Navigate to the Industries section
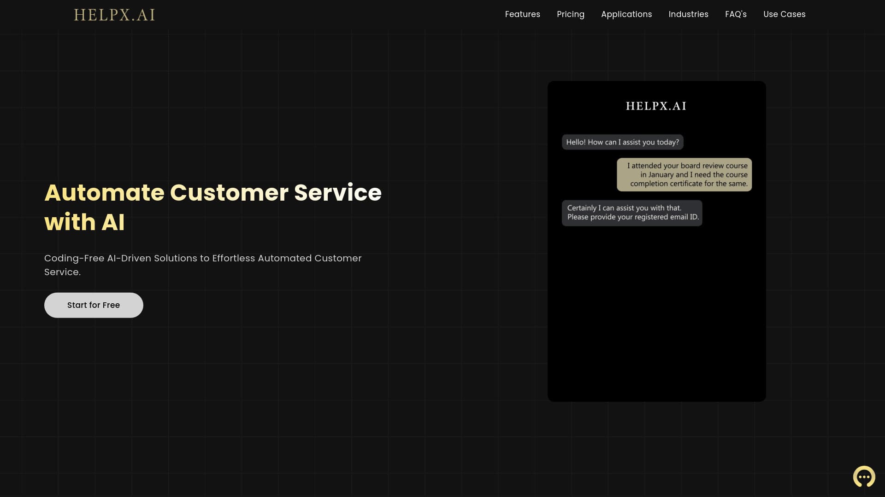The height and width of the screenshot is (497, 885). point(688,14)
